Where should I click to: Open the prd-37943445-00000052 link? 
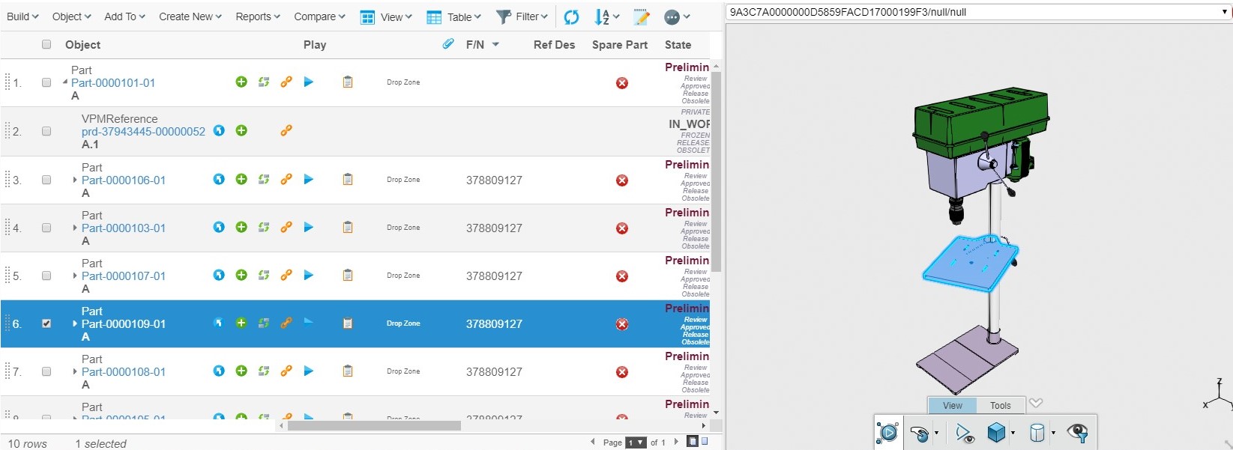pyautogui.click(x=143, y=131)
